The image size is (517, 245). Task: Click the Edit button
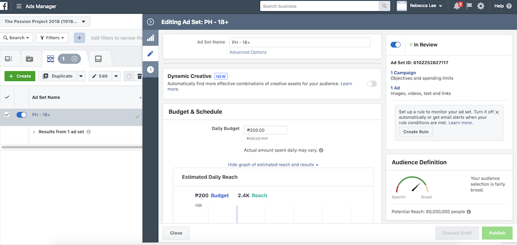pos(100,76)
